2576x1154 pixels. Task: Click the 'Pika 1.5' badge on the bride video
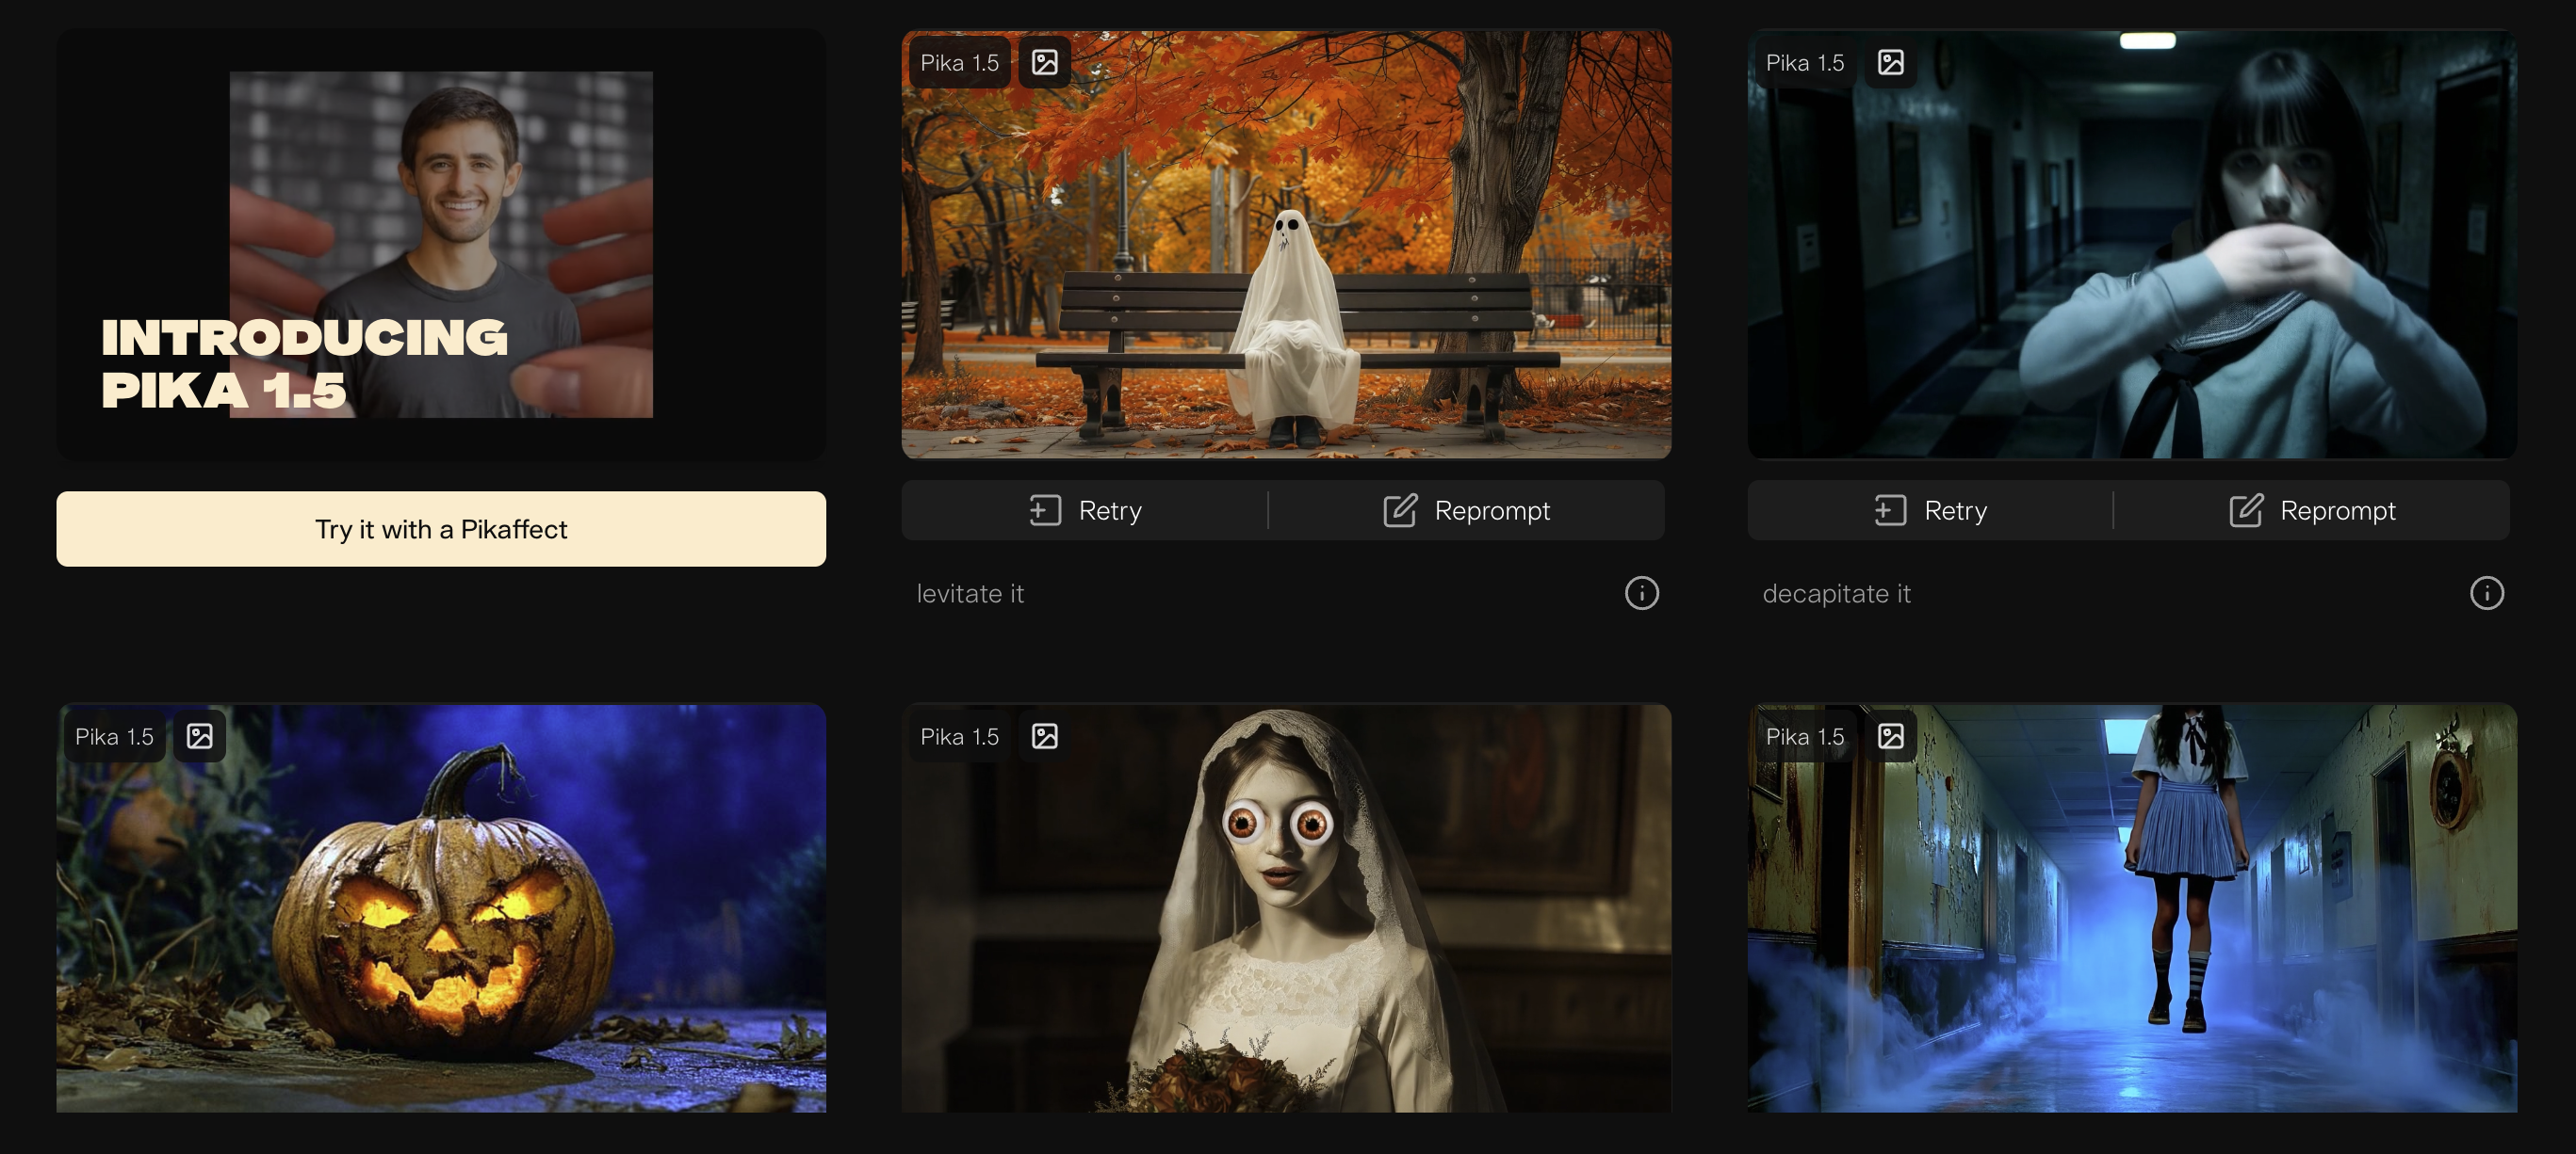pos(959,736)
